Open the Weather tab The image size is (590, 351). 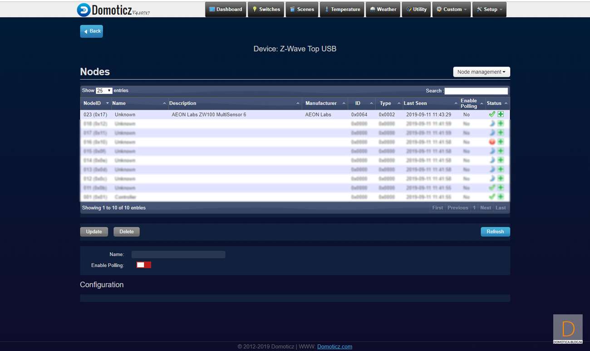point(383,10)
